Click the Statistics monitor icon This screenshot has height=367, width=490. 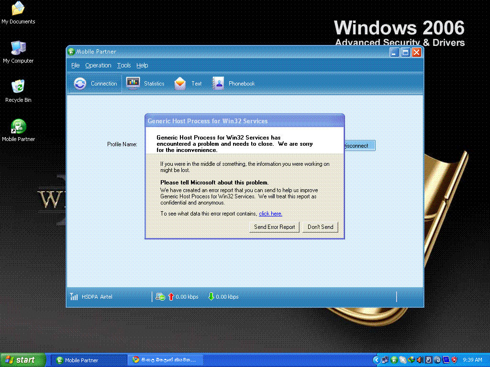[133, 83]
